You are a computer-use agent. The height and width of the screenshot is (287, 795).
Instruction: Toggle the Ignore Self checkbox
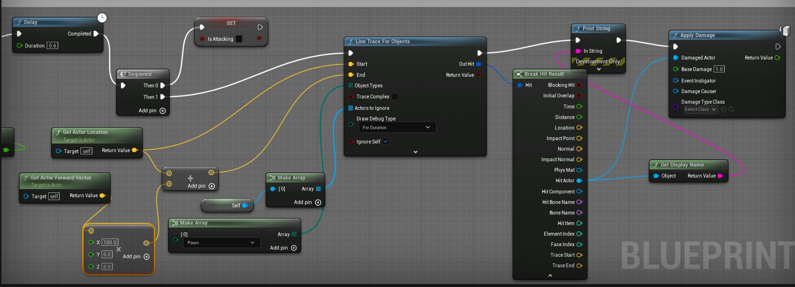click(x=385, y=142)
